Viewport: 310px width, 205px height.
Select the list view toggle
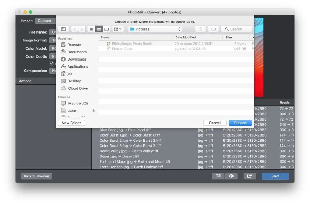click(99, 29)
